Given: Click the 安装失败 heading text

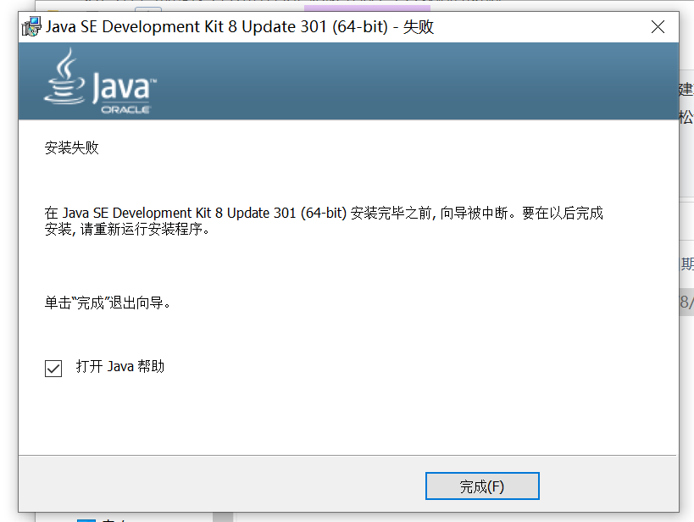Looking at the screenshot, I should 72,147.
